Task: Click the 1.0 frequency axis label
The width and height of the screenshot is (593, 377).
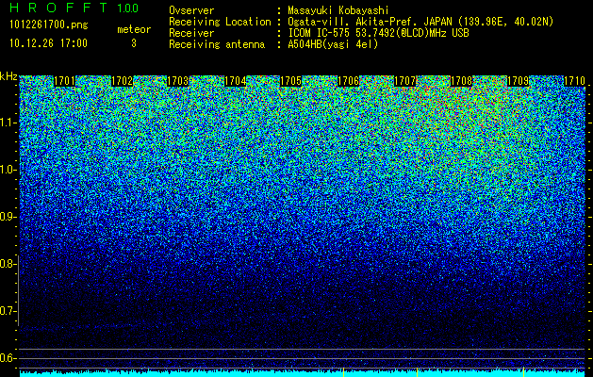Action: click(x=8, y=170)
